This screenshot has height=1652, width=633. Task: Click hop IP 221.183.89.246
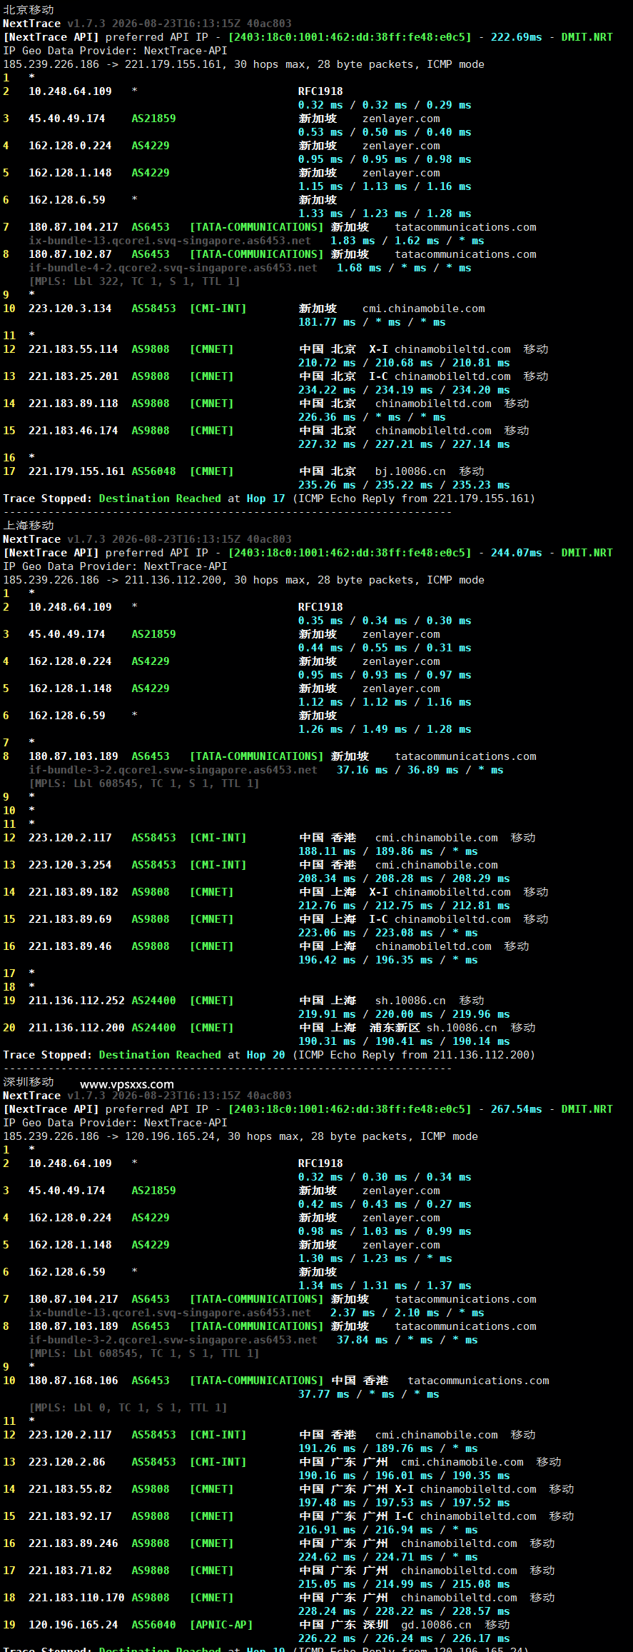point(74,1543)
